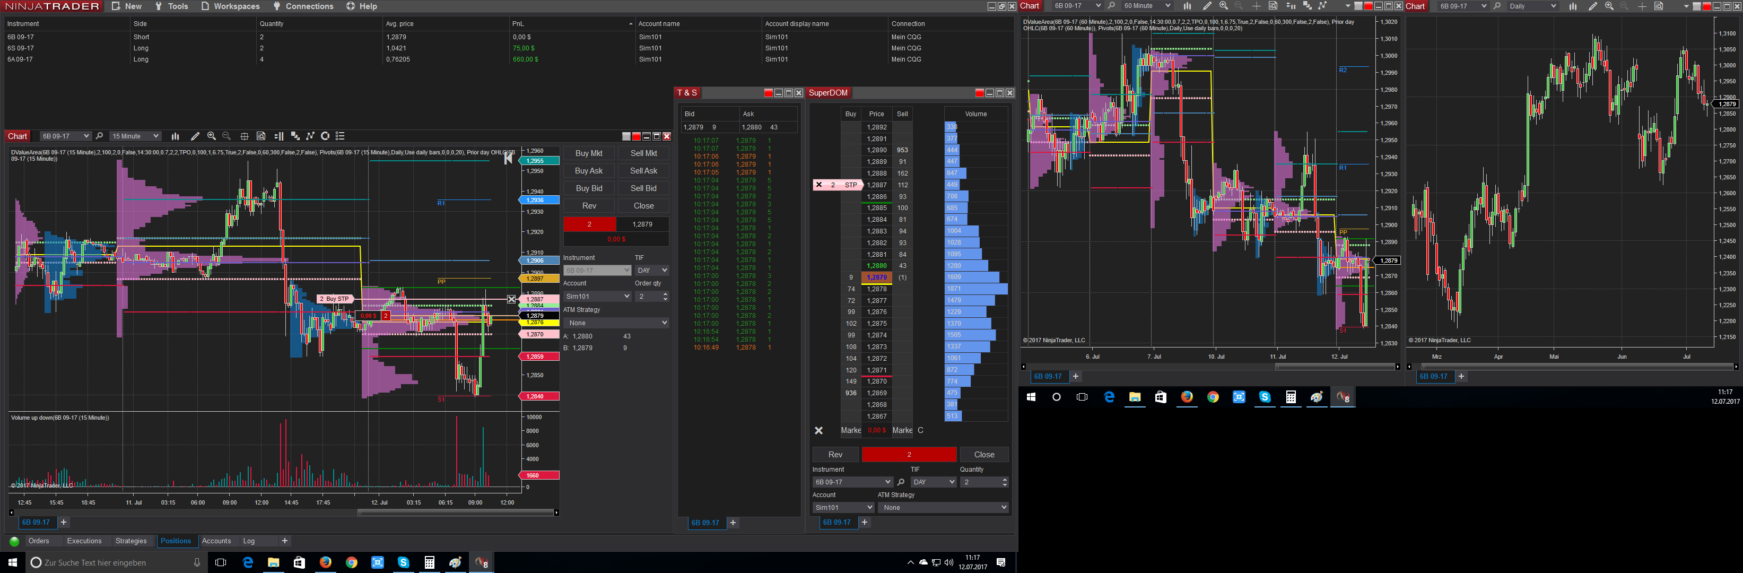Select drawing tools pencil in 60 Minute chart
This screenshot has height=573, width=1743.
click(x=1206, y=5)
